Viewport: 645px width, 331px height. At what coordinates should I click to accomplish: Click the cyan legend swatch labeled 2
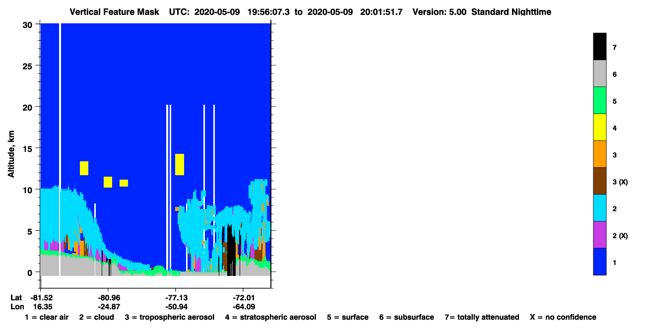pos(599,207)
